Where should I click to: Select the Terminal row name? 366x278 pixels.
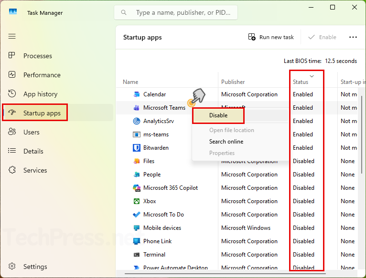[154, 255]
